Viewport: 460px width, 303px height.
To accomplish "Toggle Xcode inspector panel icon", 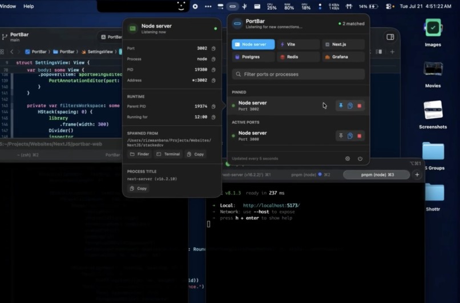I will tap(390, 37).
